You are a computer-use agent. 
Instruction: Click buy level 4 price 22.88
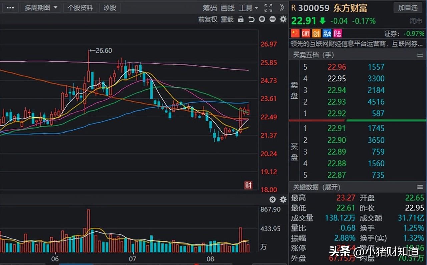[x=337, y=163]
